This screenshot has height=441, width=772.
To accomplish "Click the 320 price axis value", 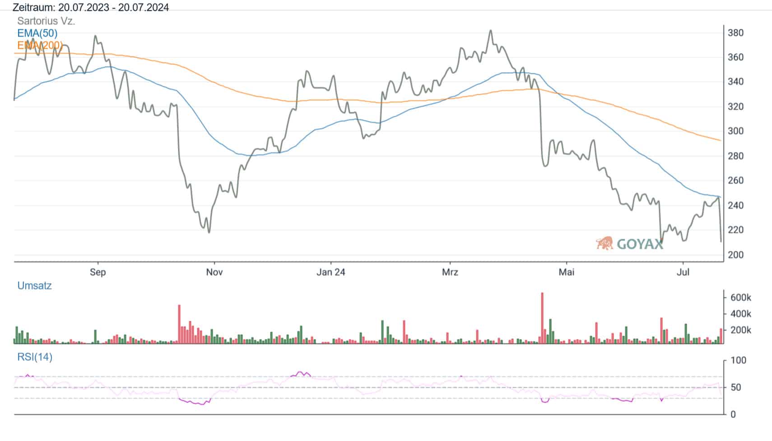I will (735, 107).
